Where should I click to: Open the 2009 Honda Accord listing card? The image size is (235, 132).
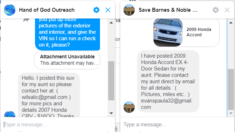(186, 32)
